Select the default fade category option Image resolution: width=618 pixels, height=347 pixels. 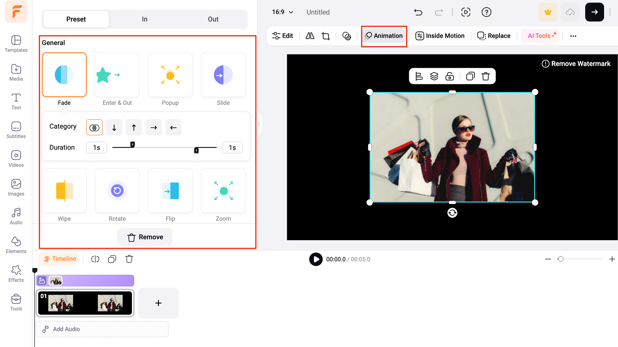pyautogui.click(x=94, y=128)
